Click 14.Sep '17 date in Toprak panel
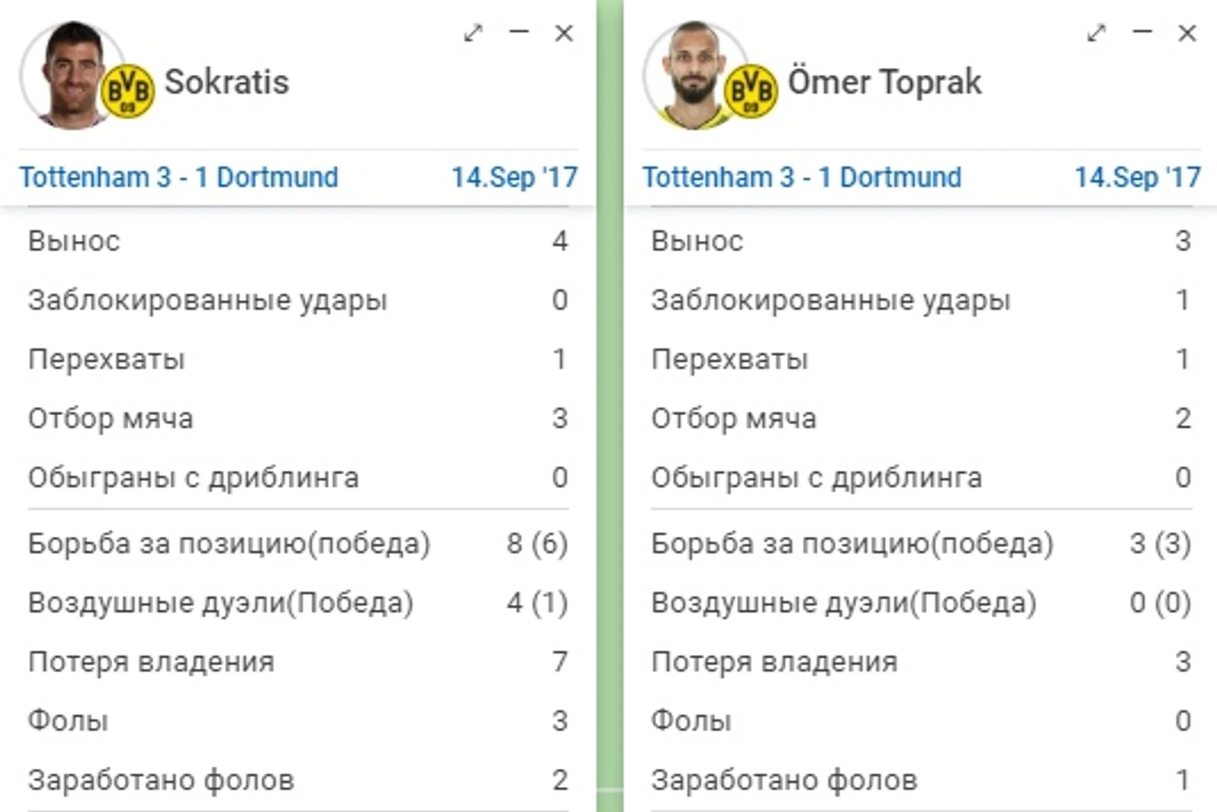1217x812 pixels. click(1138, 178)
